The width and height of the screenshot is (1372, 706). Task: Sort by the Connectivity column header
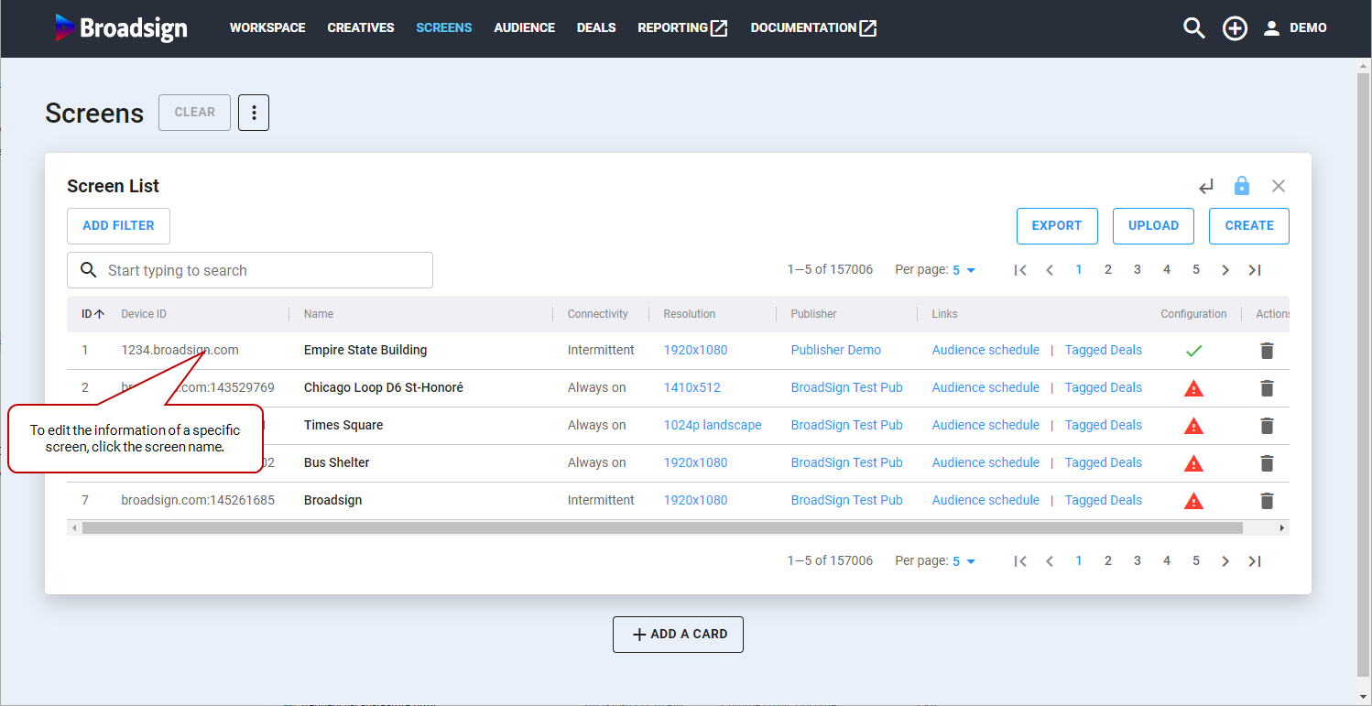pos(598,314)
